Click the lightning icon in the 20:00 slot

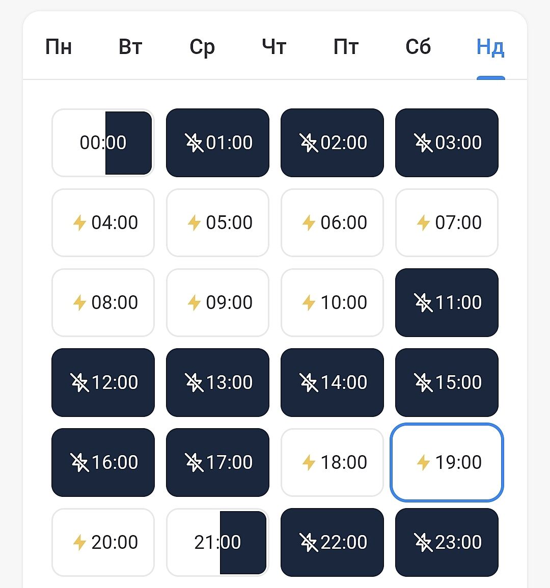79,542
